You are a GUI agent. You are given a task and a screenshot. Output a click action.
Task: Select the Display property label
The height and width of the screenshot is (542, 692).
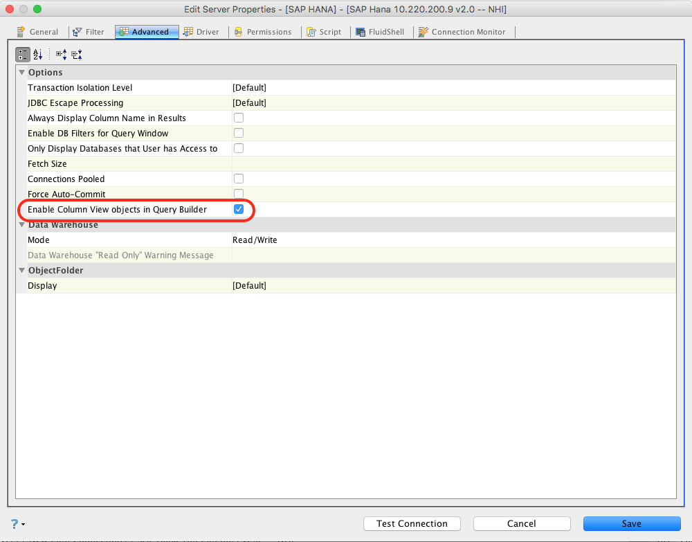tap(42, 286)
